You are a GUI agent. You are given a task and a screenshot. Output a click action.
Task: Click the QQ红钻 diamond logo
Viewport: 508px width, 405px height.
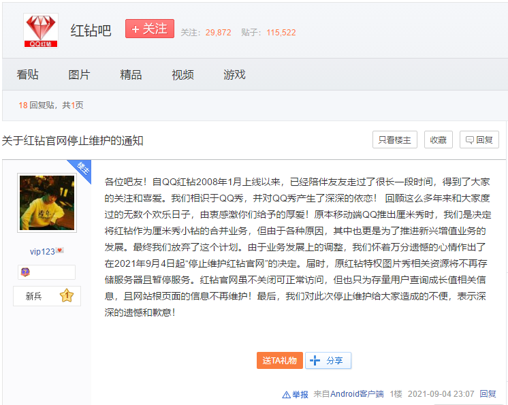41,31
